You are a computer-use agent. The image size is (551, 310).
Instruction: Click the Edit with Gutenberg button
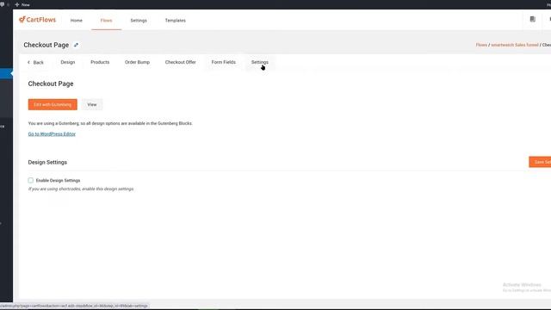(53, 104)
